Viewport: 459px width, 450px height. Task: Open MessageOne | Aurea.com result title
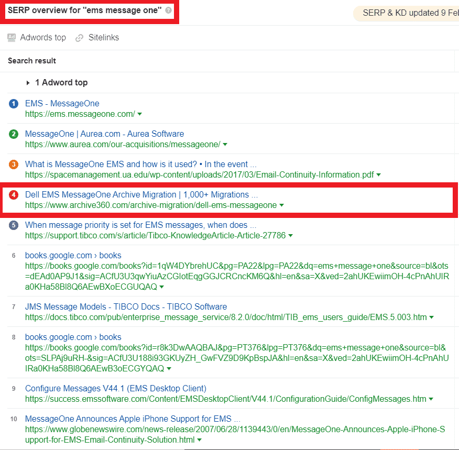pyautogui.click(x=104, y=134)
